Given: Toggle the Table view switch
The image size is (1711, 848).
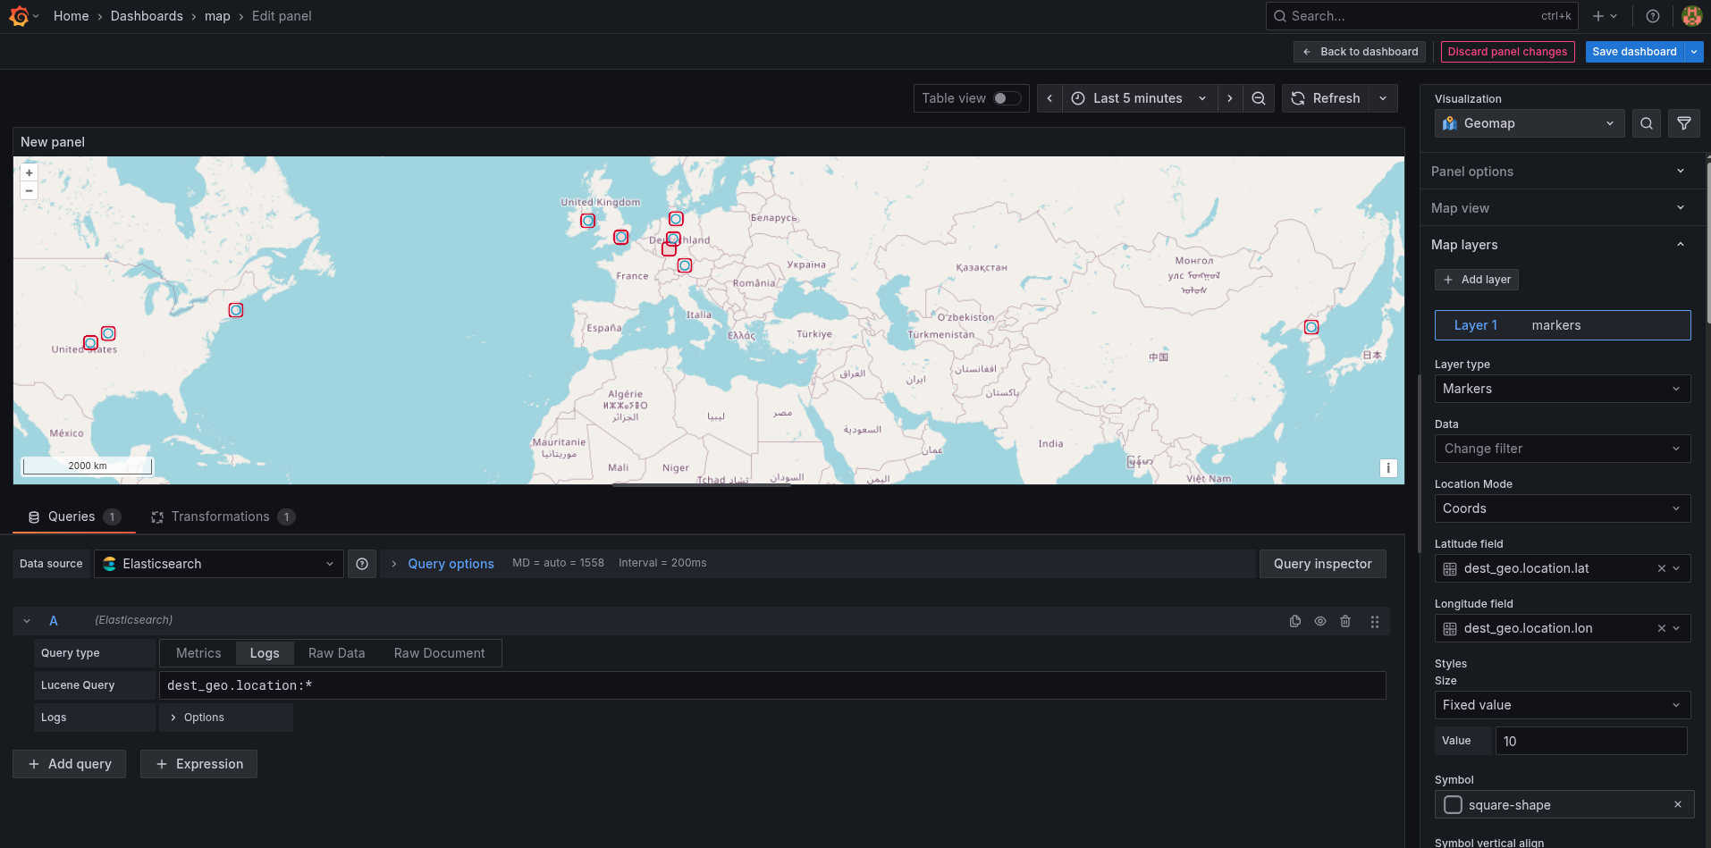Looking at the screenshot, I should pyautogui.click(x=1007, y=98).
